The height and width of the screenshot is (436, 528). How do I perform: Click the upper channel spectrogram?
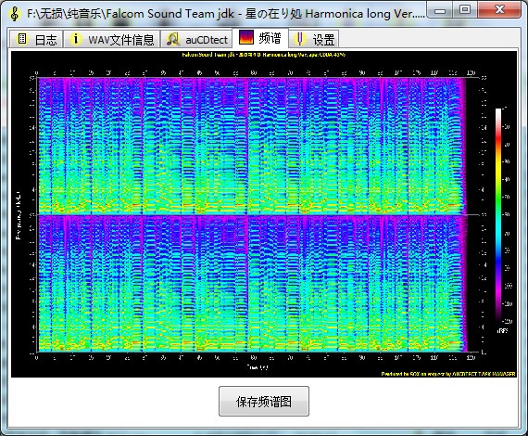click(251, 146)
